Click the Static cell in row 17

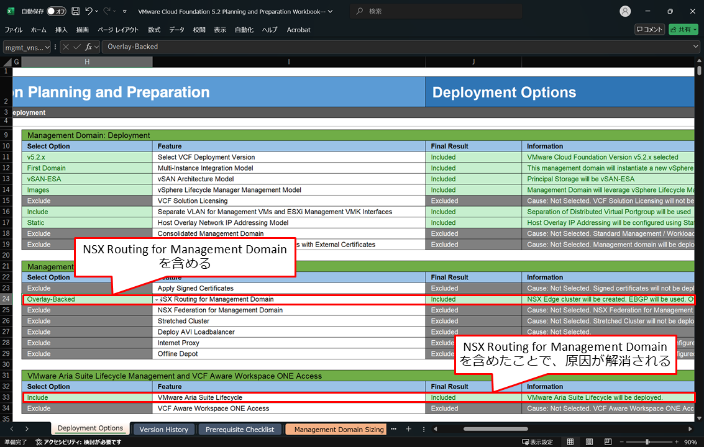[87, 223]
